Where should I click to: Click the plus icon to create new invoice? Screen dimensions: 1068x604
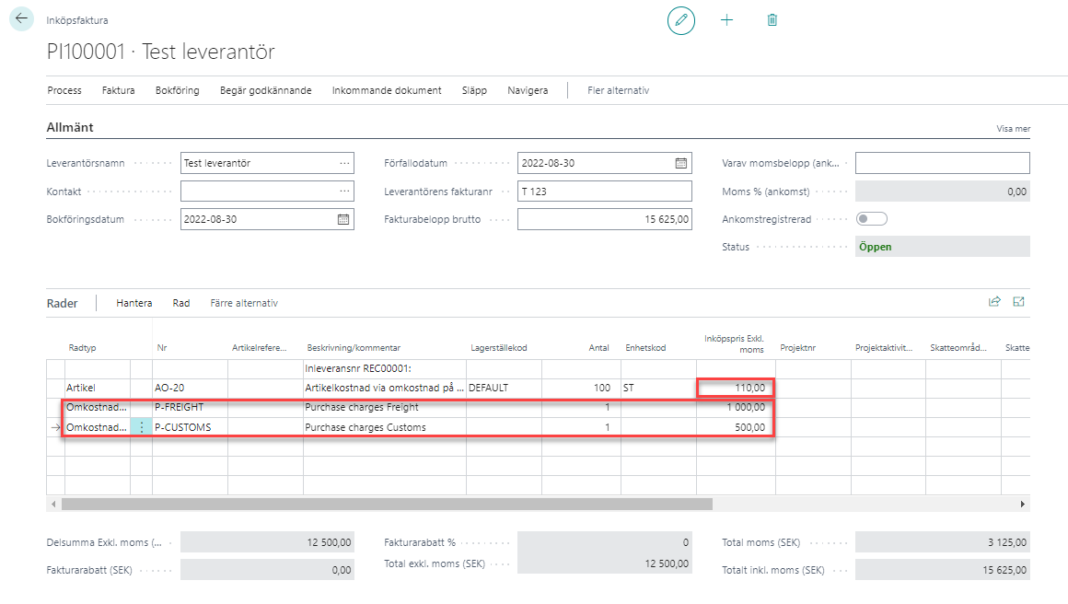click(x=726, y=20)
